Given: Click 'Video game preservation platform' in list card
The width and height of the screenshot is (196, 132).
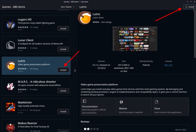Looking at the screenshot, I should click(x=34, y=64).
